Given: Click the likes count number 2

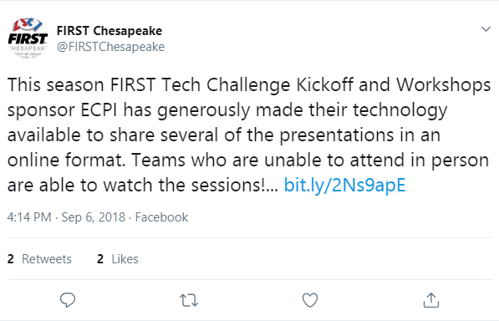Looking at the screenshot, I should (x=100, y=259).
